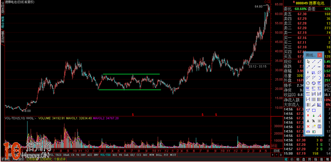Switch to the BOLL indicator tab
331x162 pixels.
click(x=158, y=155)
